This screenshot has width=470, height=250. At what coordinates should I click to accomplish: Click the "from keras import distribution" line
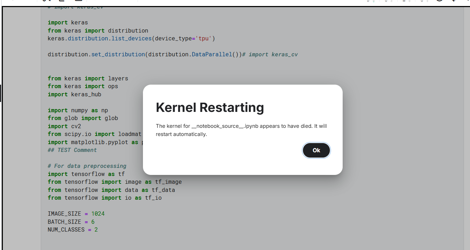[98, 30]
